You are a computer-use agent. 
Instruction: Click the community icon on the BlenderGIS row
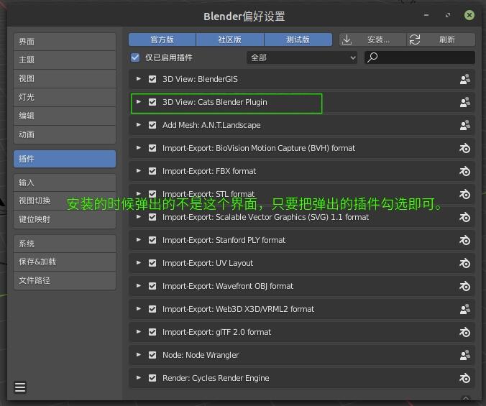point(464,79)
